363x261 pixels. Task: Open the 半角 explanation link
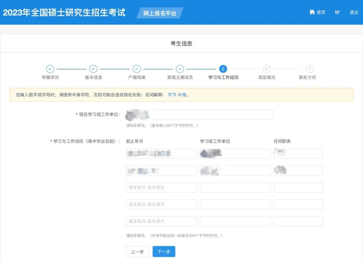(182, 95)
